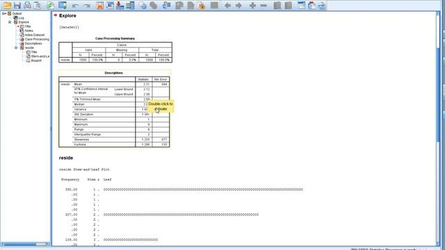Image resolution: width=445 pixels, height=250 pixels.
Task: Select Descriptives in the outline tree
Action: point(33,43)
